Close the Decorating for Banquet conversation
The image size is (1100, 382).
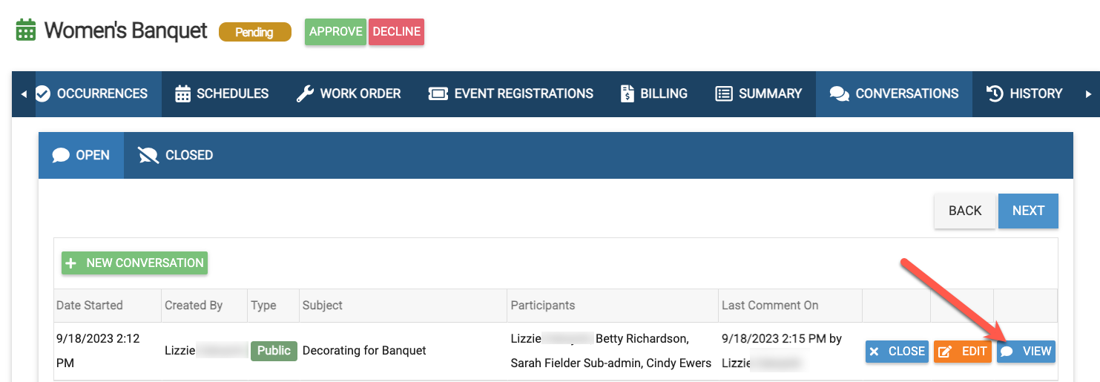tap(897, 352)
